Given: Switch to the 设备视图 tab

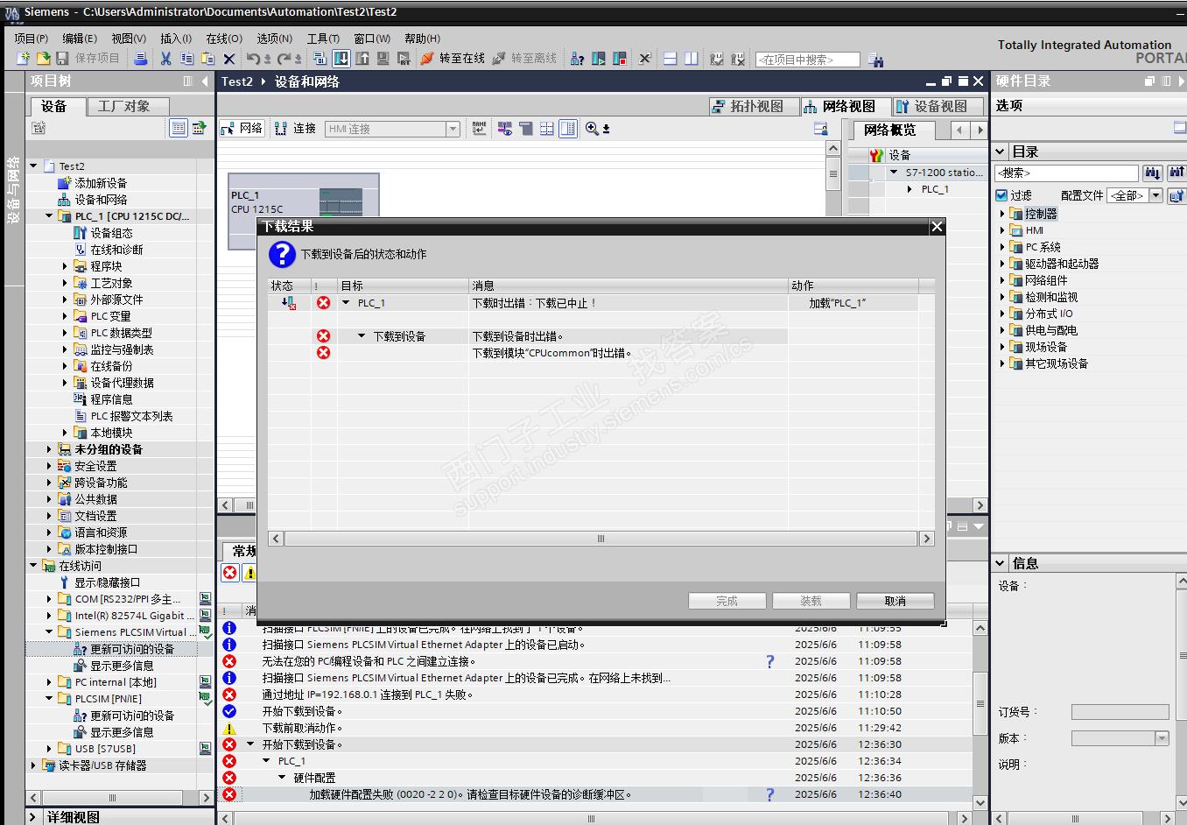Looking at the screenshot, I should click(x=938, y=106).
